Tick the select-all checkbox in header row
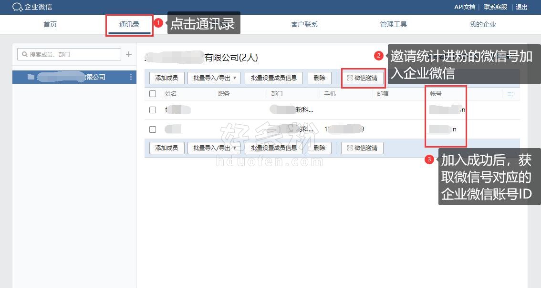The height and width of the screenshot is (288, 541). pyautogui.click(x=153, y=94)
